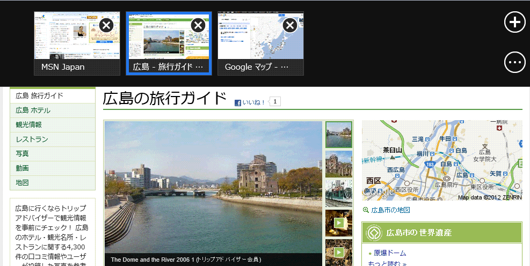Switch to the Google マップ tab
The height and width of the screenshot is (266, 530).
pos(260,43)
